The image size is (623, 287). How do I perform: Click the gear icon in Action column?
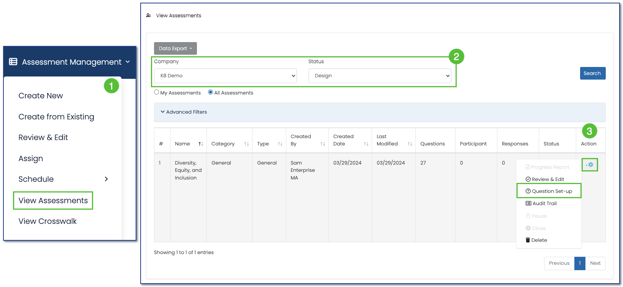[x=590, y=165]
